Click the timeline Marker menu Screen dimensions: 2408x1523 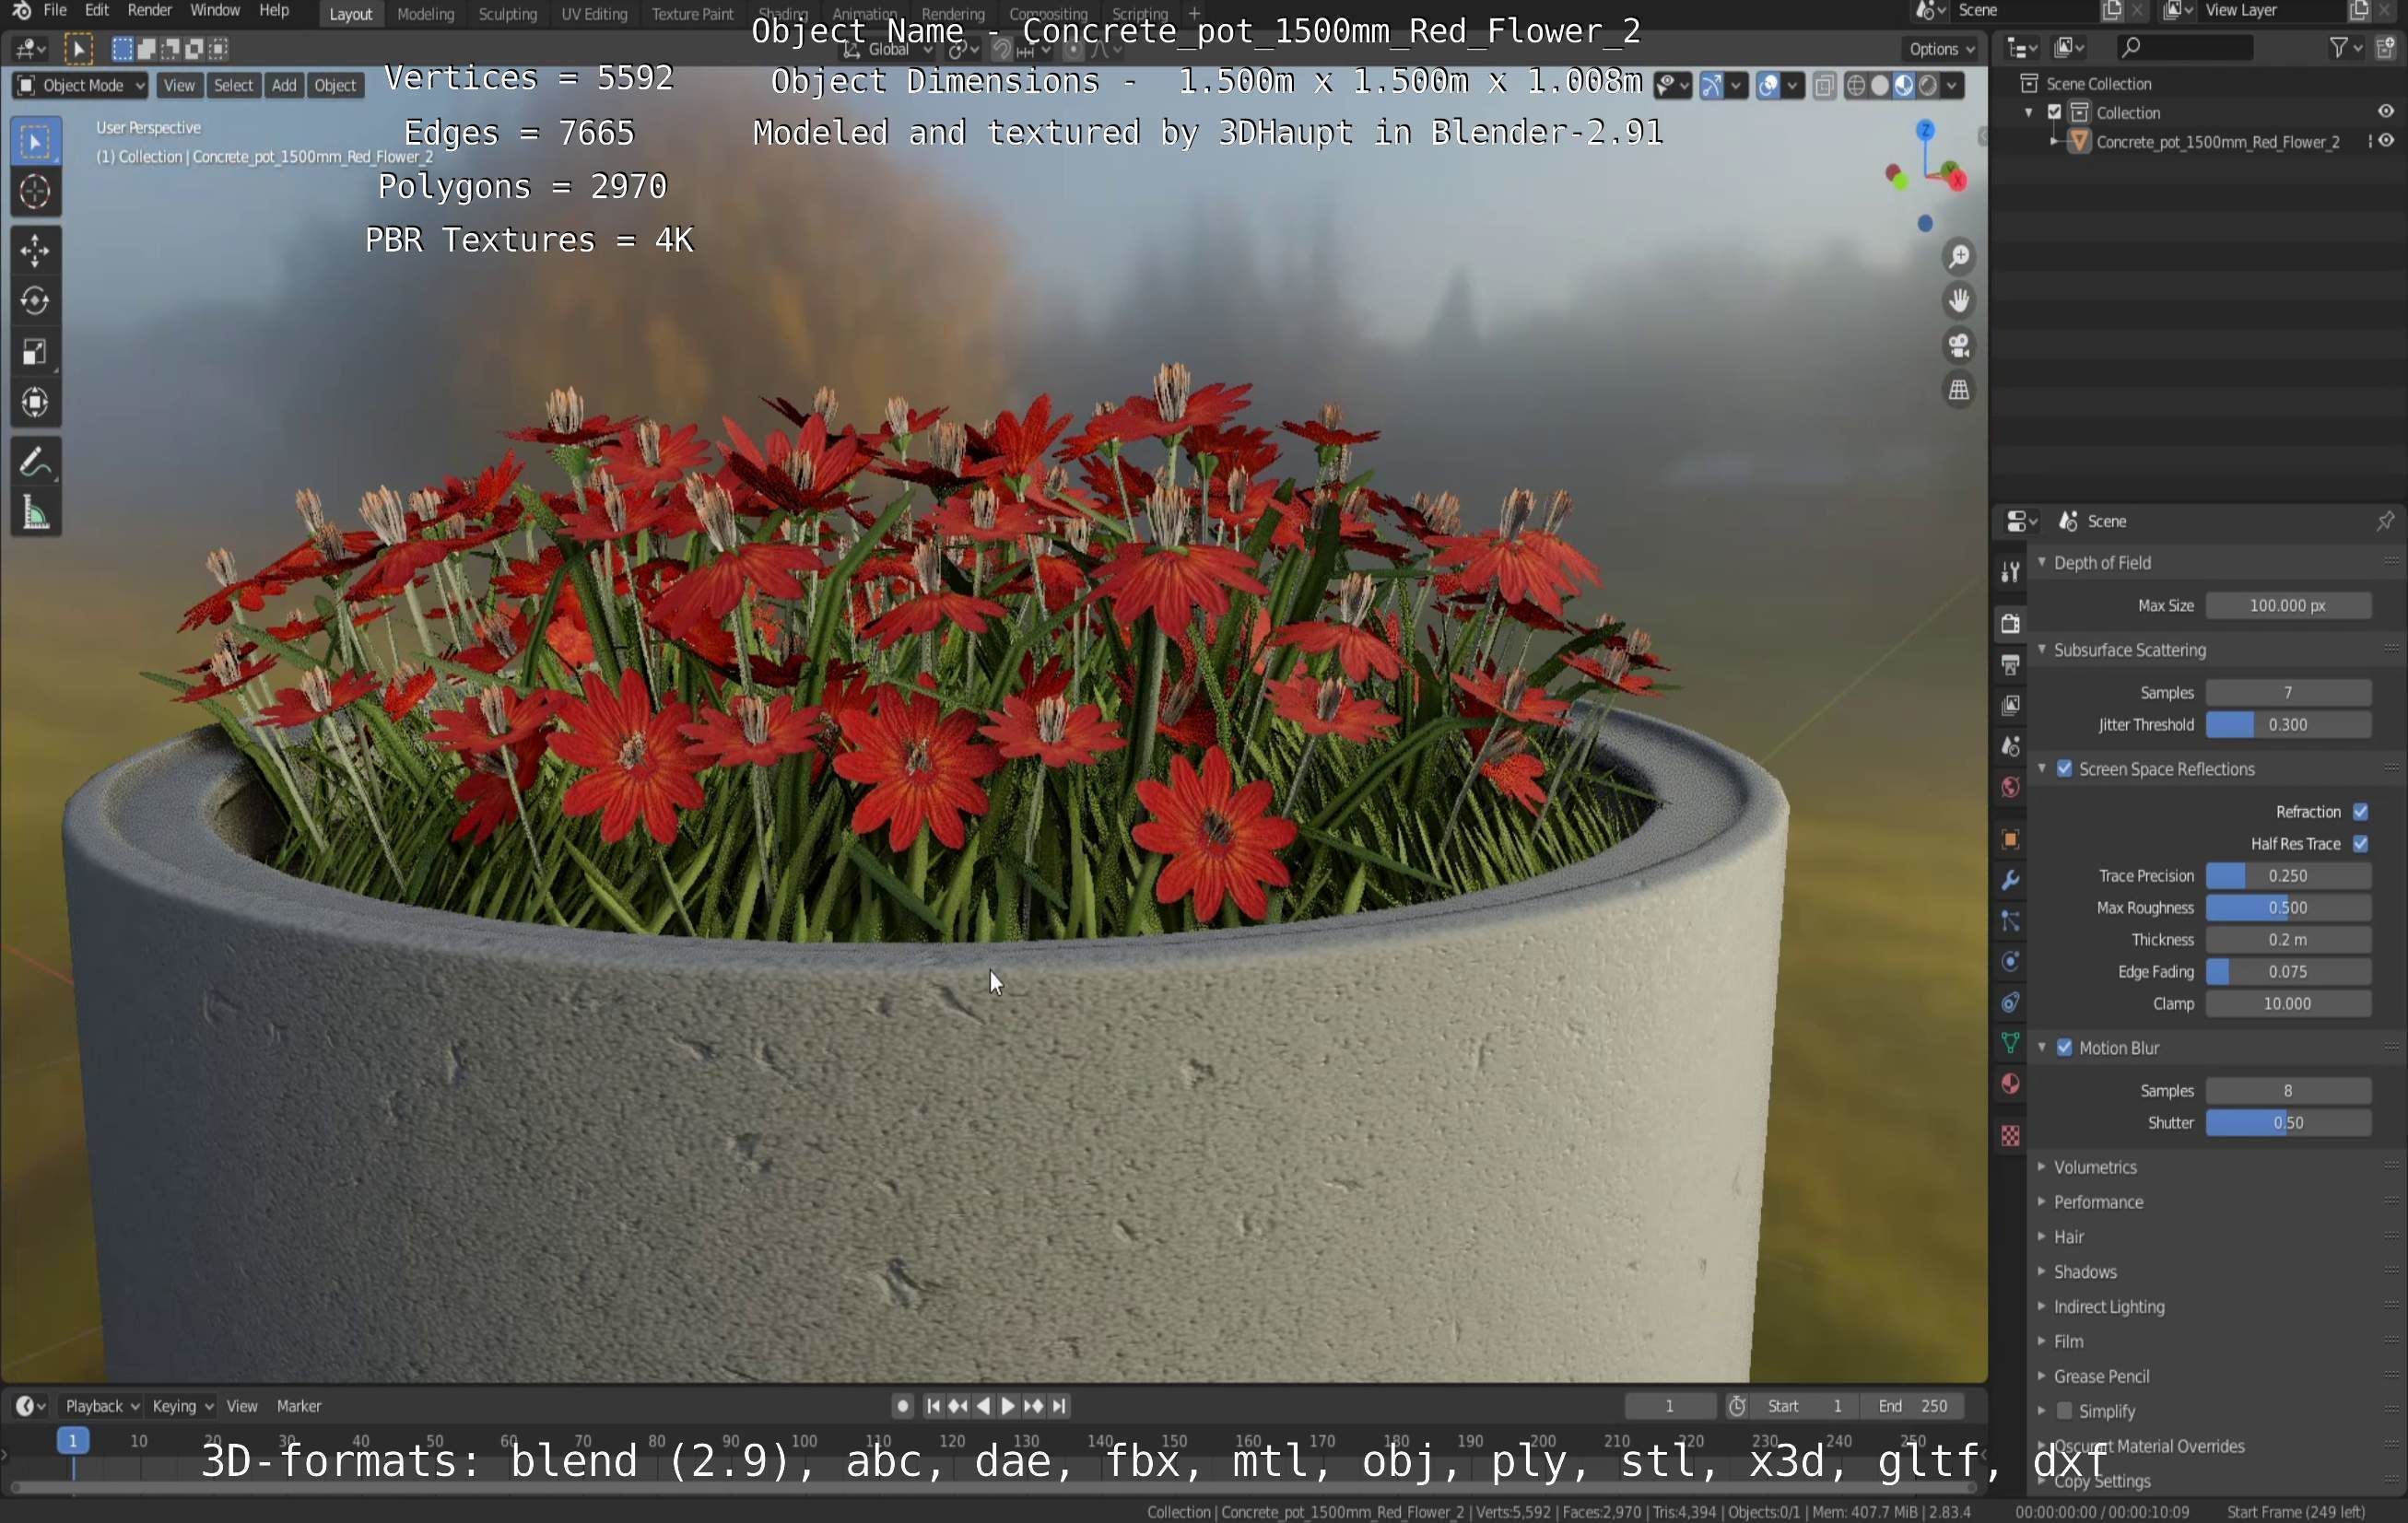pos(299,1406)
